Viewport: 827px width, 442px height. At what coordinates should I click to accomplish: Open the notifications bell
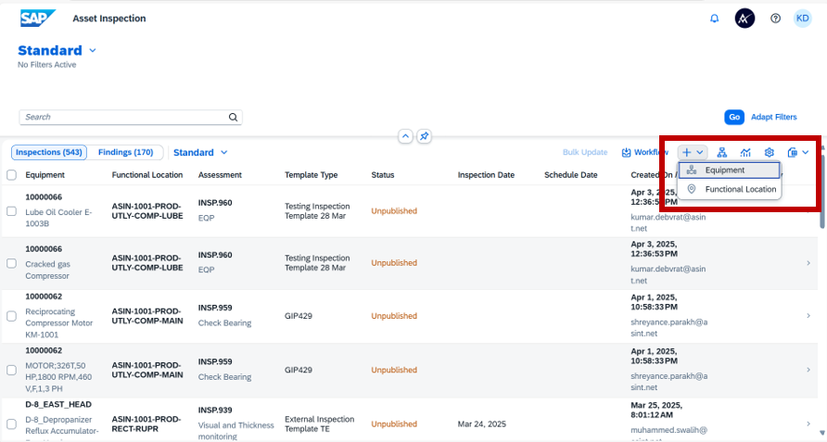click(714, 19)
